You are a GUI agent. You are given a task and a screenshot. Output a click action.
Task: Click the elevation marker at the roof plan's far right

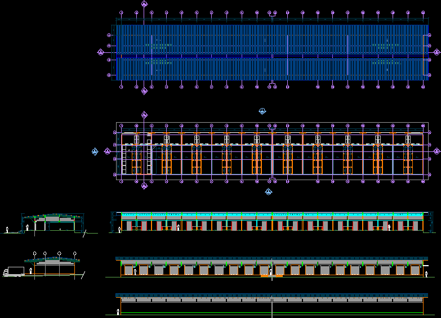(x=436, y=52)
